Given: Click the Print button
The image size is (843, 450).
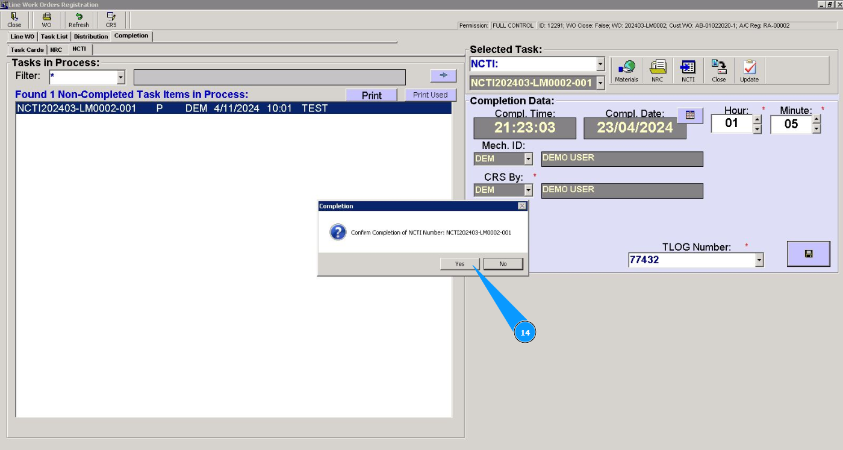Looking at the screenshot, I should 372,95.
